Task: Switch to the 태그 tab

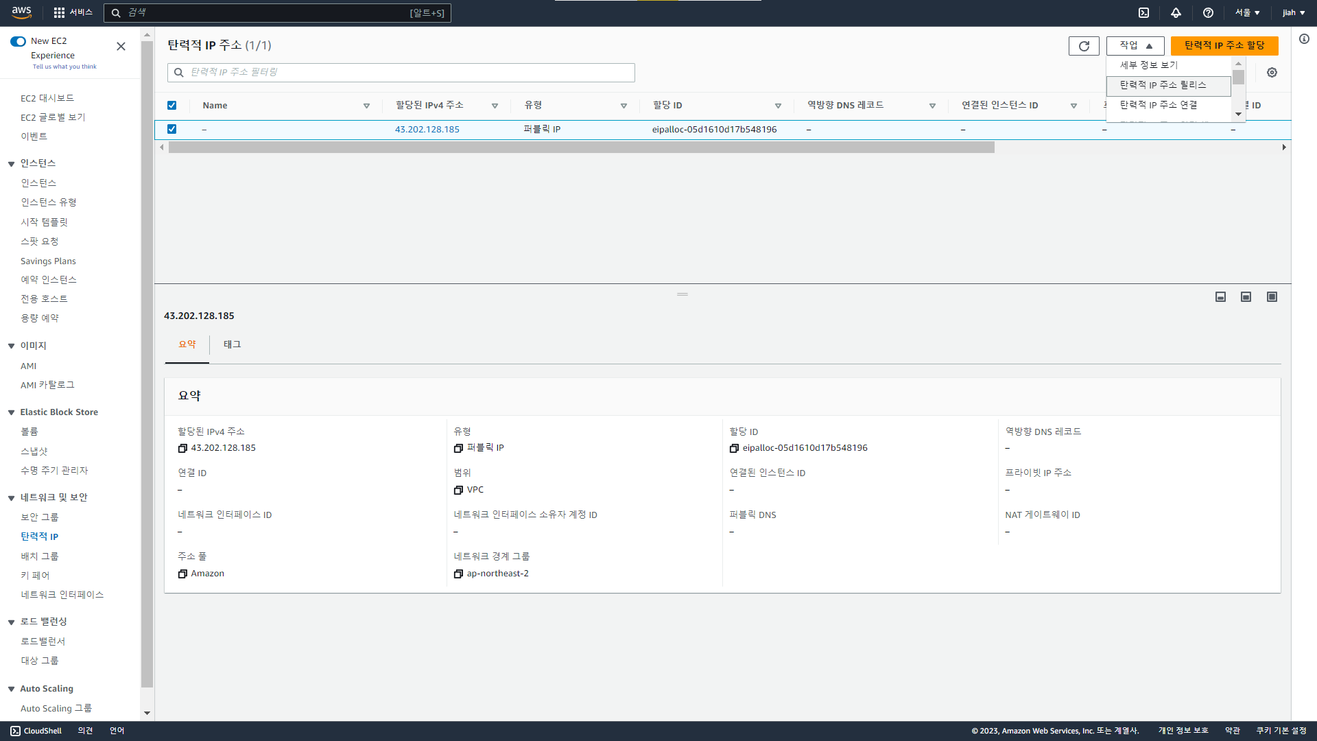Action: tap(232, 344)
